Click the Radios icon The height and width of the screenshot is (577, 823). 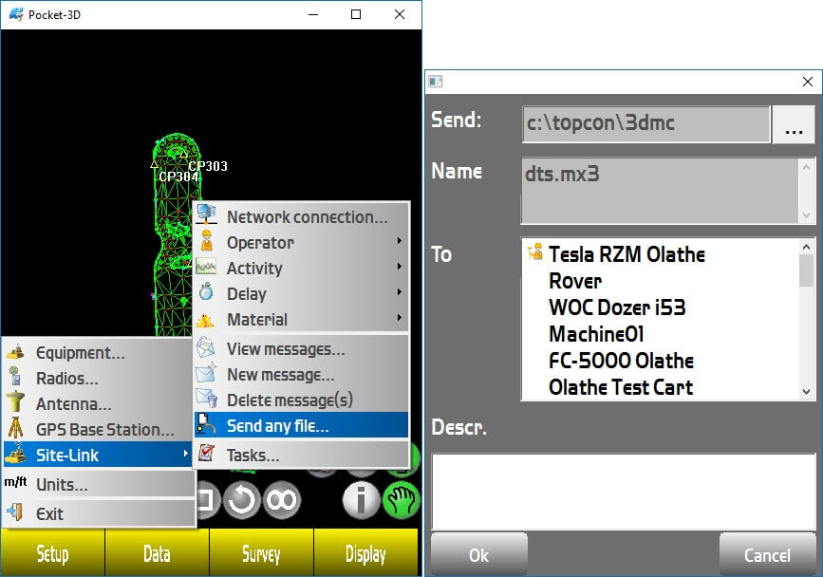point(15,377)
